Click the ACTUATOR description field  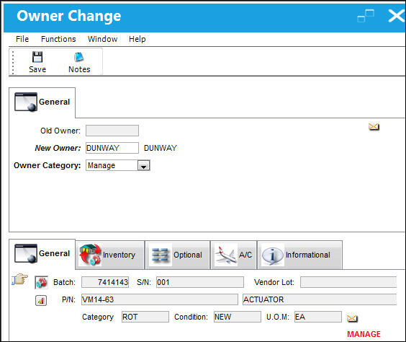pyautogui.click(x=320, y=299)
